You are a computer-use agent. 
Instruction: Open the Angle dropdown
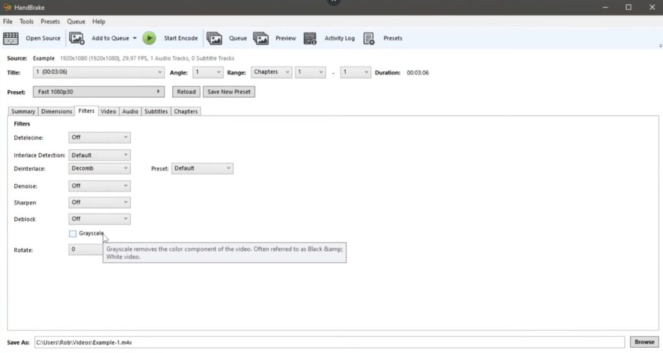(x=208, y=72)
